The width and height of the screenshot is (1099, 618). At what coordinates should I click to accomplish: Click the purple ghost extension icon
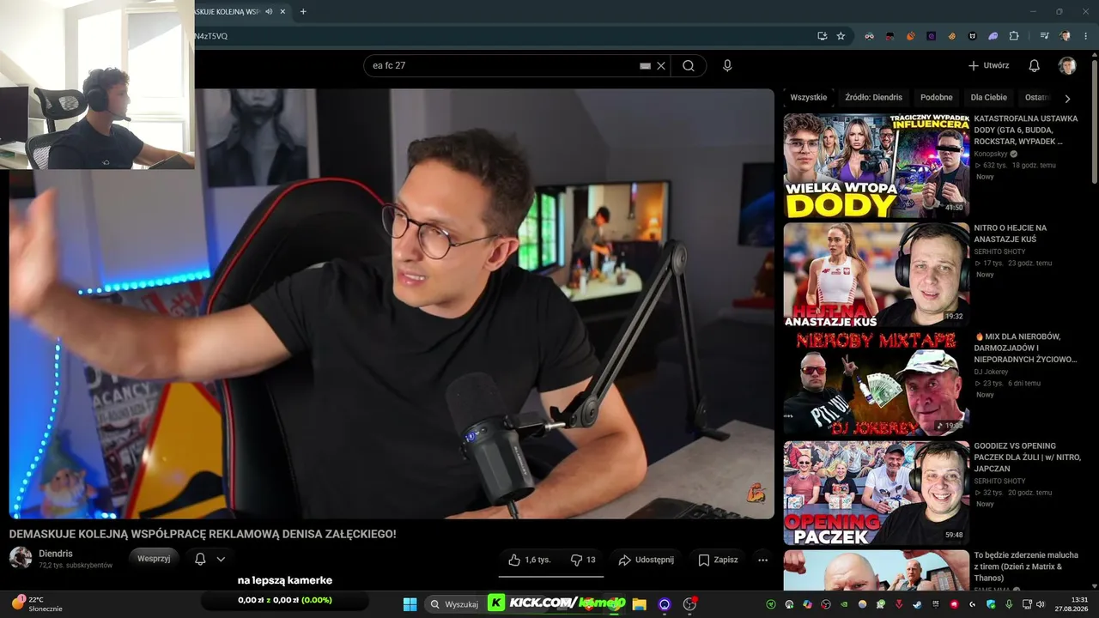(993, 36)
